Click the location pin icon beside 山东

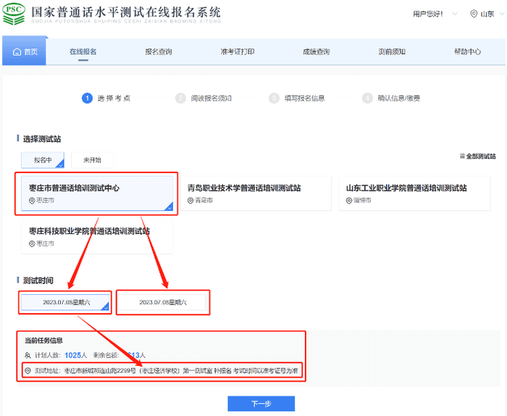coord(474,14)
